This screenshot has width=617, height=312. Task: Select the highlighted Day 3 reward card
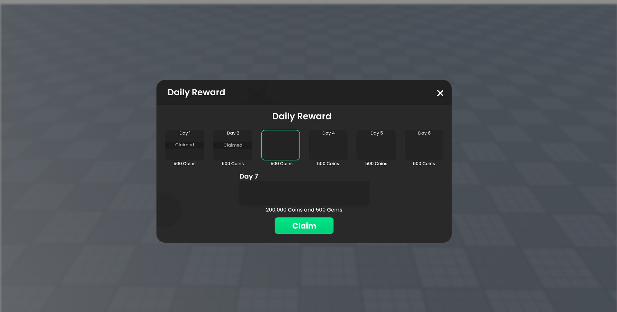tap(280, 145)
